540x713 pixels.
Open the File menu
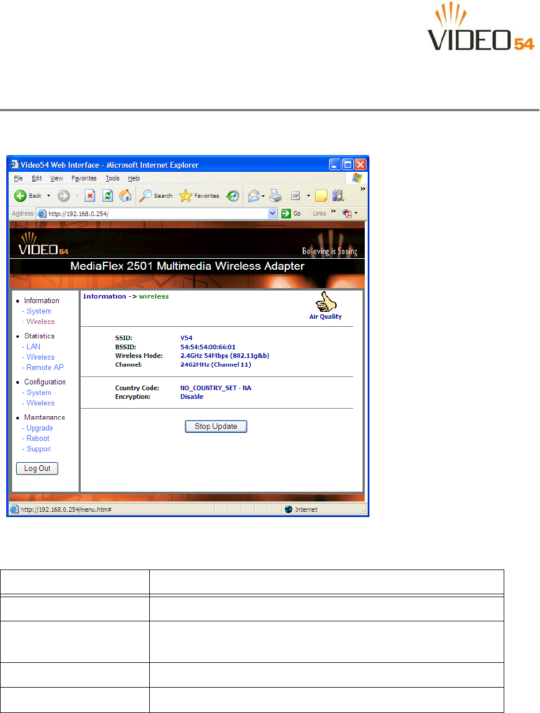tap(18, 178)
